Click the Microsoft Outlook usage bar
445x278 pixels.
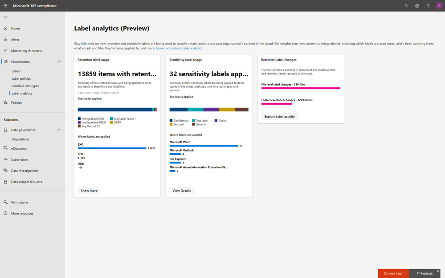(175, 154)
